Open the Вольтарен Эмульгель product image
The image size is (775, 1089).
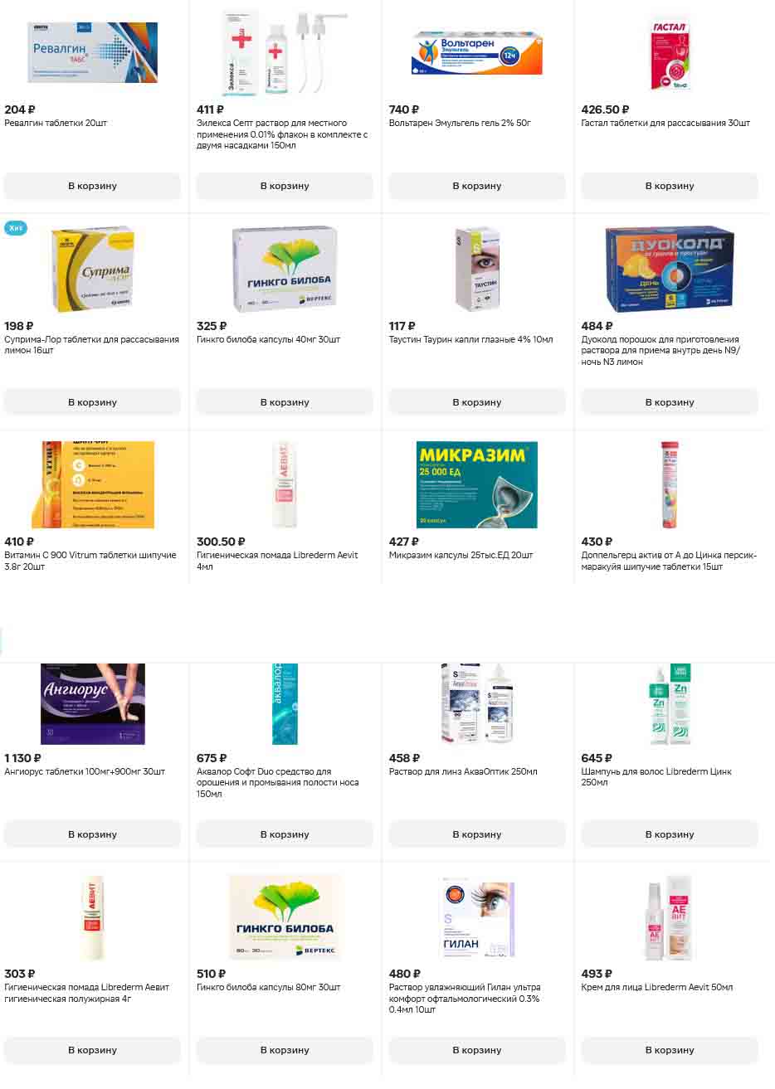tap(477, 53)
